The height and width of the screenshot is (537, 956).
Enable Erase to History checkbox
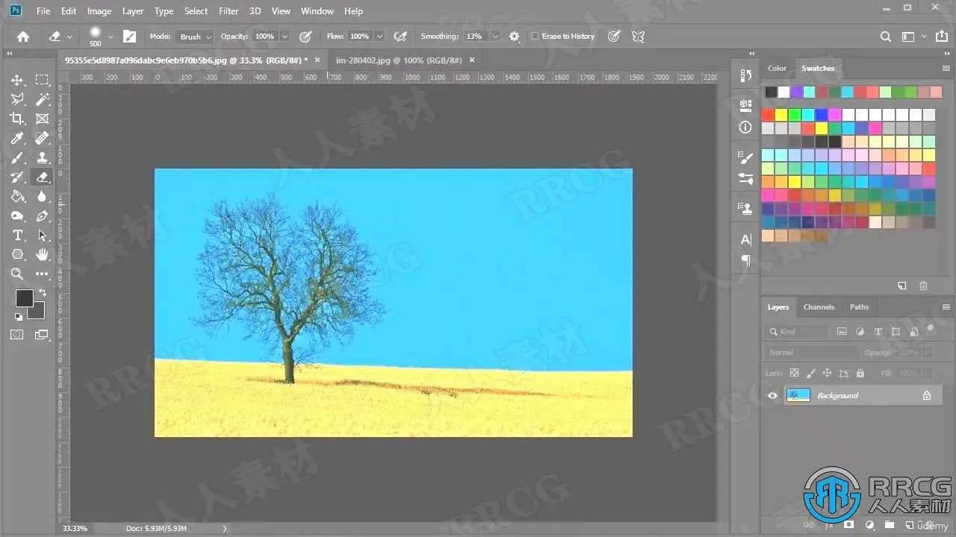[535, 36]
